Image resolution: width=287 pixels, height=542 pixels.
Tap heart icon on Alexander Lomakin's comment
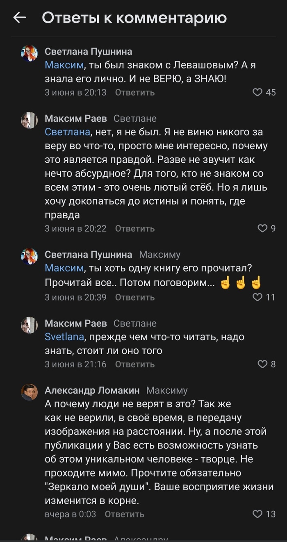coord(257,514)
